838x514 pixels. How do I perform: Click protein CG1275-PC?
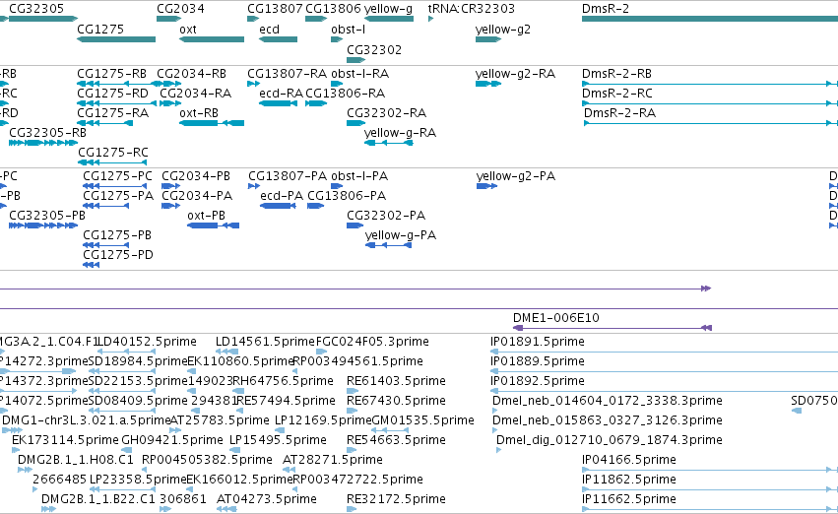(114, 186)
